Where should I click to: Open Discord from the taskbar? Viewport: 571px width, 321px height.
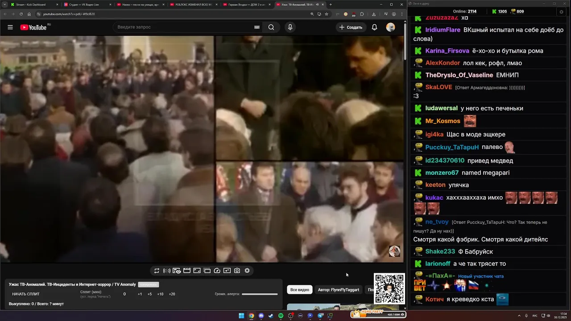click(x=261, y=316)
